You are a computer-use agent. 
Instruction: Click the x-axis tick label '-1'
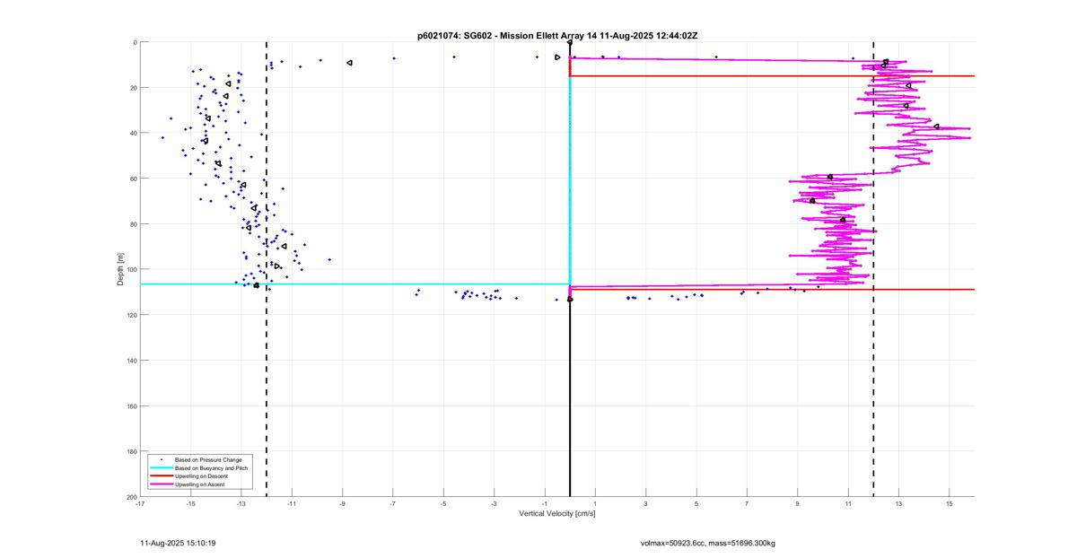pyautogui.click(x=545, y=504)
